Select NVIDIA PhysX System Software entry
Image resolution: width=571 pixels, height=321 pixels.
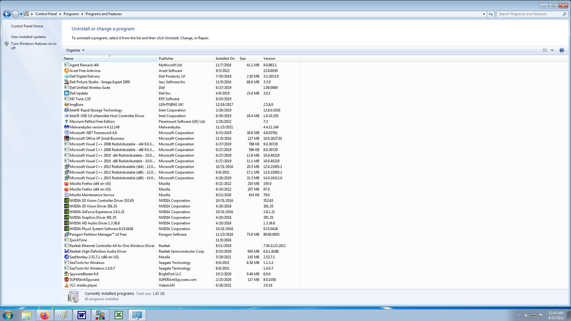181,229
